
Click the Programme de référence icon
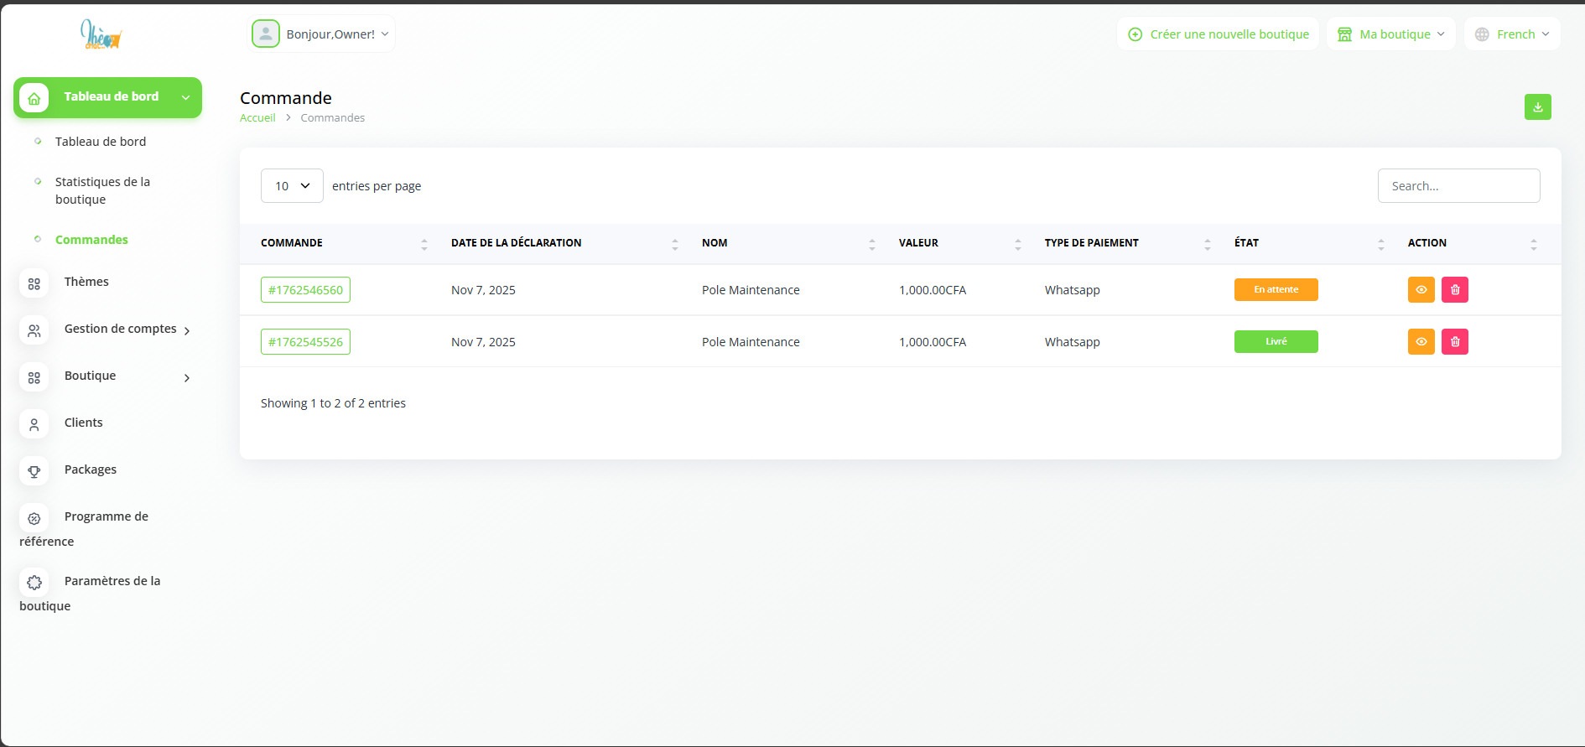pyautogui.click(x=34, y=519)
